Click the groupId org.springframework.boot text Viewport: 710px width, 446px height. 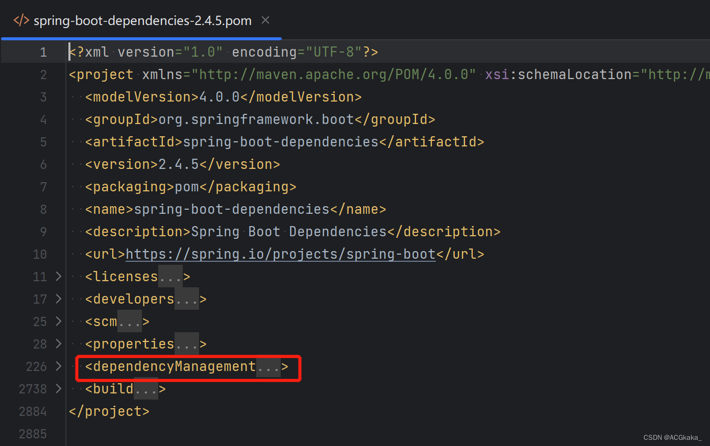[x=260, y=119]
